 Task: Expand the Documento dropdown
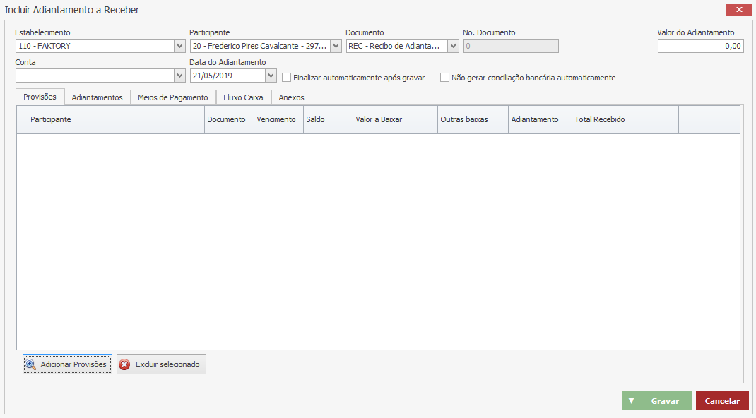[453, 47]
